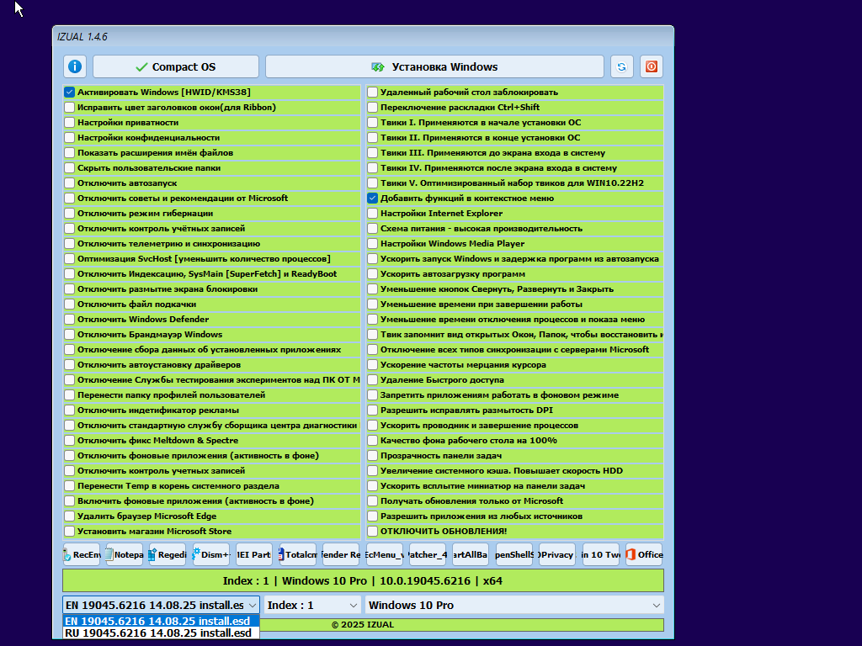Click the © 2025 IZUAL footer text
Image resolution: width=862 pixels, height=646 pixels.
click(363, 625)
